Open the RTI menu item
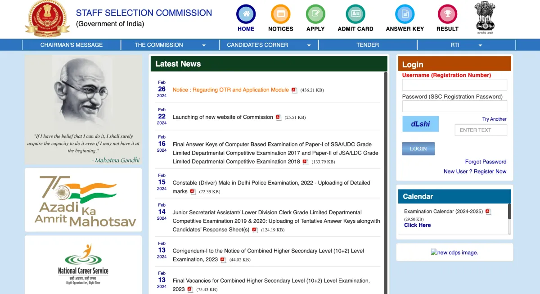This screenshot has width=540, height=294. (x=455, y=45)
